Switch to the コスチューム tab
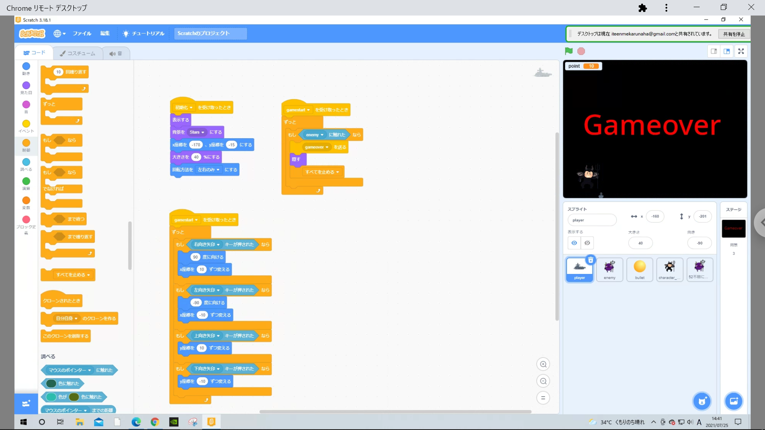Screen dimensions: 765x430 [78, 53]
